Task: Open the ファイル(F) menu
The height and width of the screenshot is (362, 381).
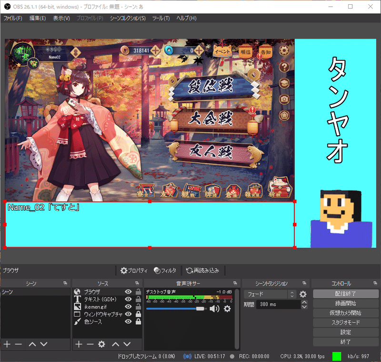Action: tap(13, 18)
